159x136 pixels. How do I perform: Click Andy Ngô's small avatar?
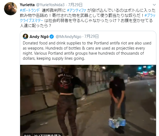coord(25,36)
